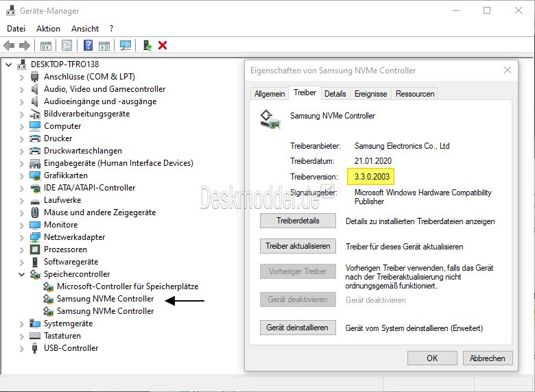Click the driver date 21.01.2020
This screenshot has width=535, height=392.
click(373, 161)
